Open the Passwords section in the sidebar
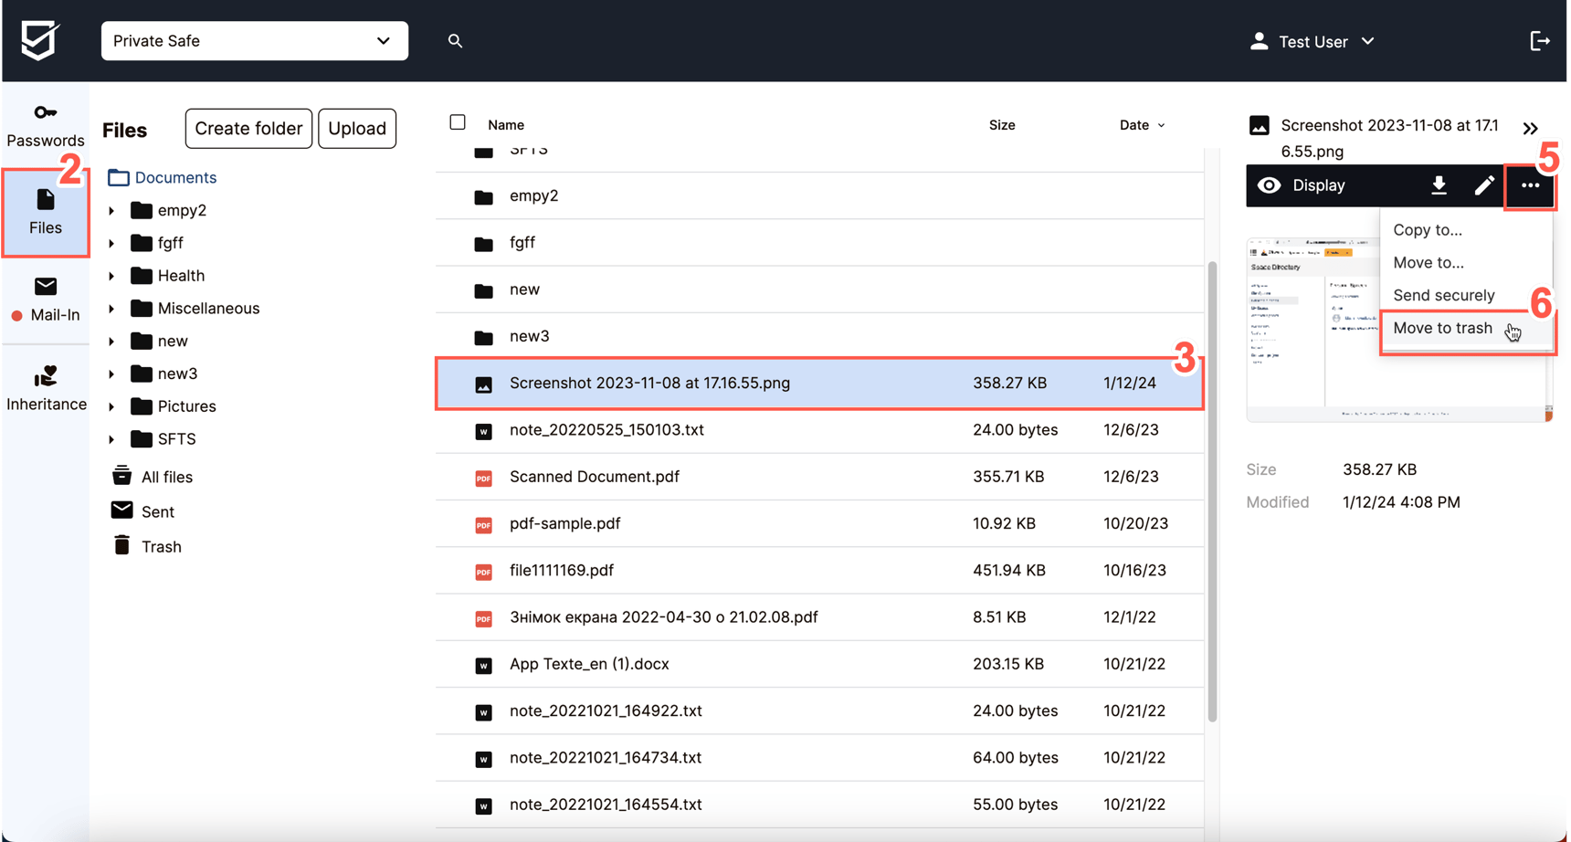1571x842 pixels. pyautogui.click(x=45, y=124)
